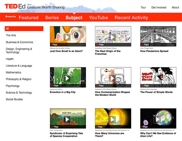
Task: Click Questions No One Knows label above Universes
Action: (112, 130)
